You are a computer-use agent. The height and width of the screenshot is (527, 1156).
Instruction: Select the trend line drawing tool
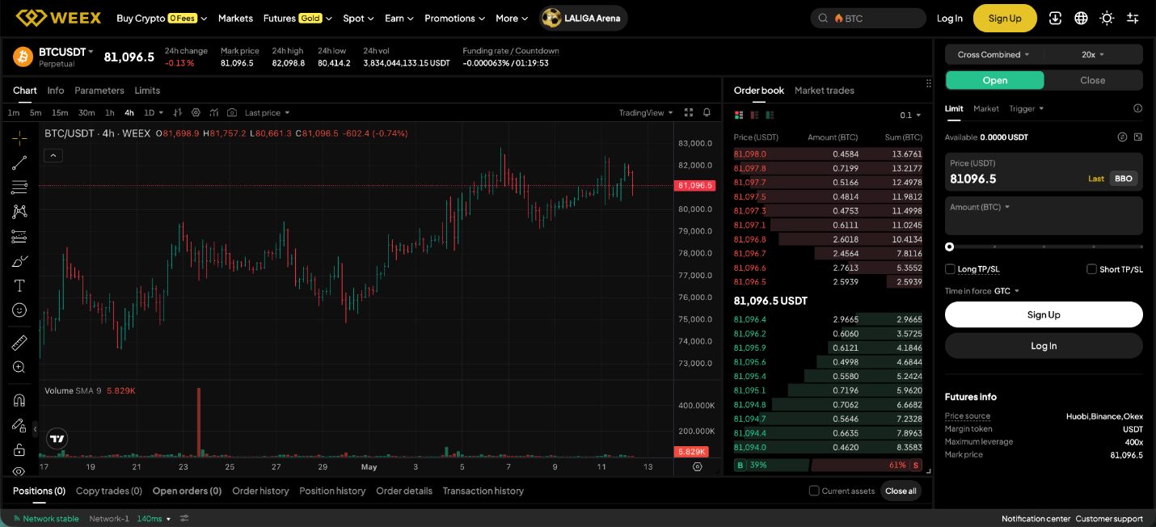tap(19, 162)
